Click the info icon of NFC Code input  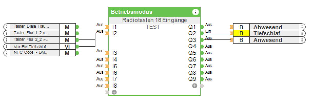pyautogui.click(x=7, y=53)
